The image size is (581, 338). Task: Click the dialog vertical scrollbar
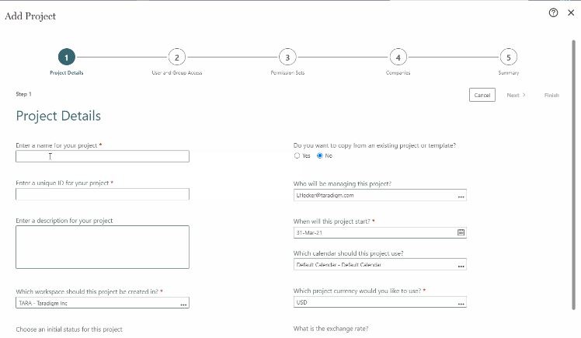573,174
